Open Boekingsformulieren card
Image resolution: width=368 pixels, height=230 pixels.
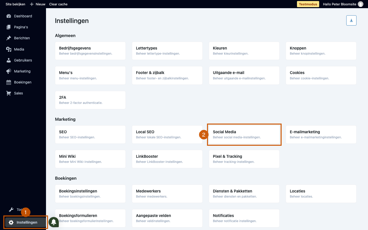point(90,218)
